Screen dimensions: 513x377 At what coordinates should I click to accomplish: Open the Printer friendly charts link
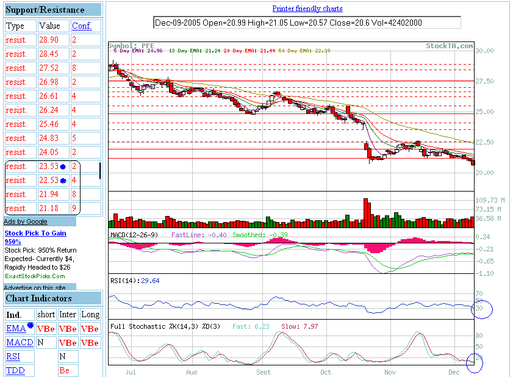point(307,9)
